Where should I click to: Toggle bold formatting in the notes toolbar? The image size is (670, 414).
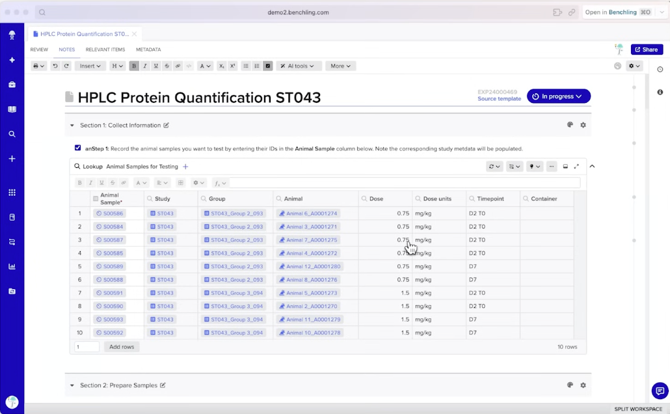[133, 66]
